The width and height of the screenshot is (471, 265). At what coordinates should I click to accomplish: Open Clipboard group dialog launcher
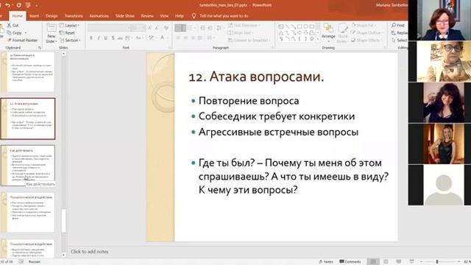click(39, 48)
